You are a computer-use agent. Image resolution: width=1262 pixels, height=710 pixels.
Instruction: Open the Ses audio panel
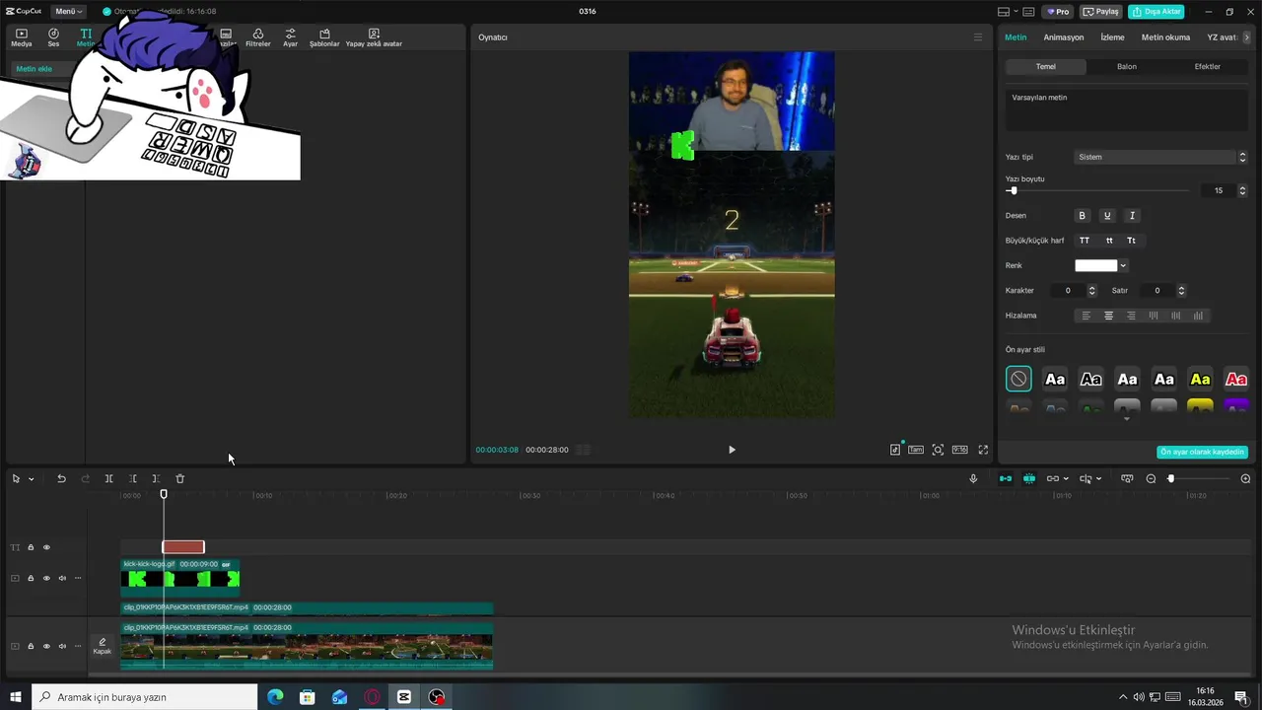53,37
